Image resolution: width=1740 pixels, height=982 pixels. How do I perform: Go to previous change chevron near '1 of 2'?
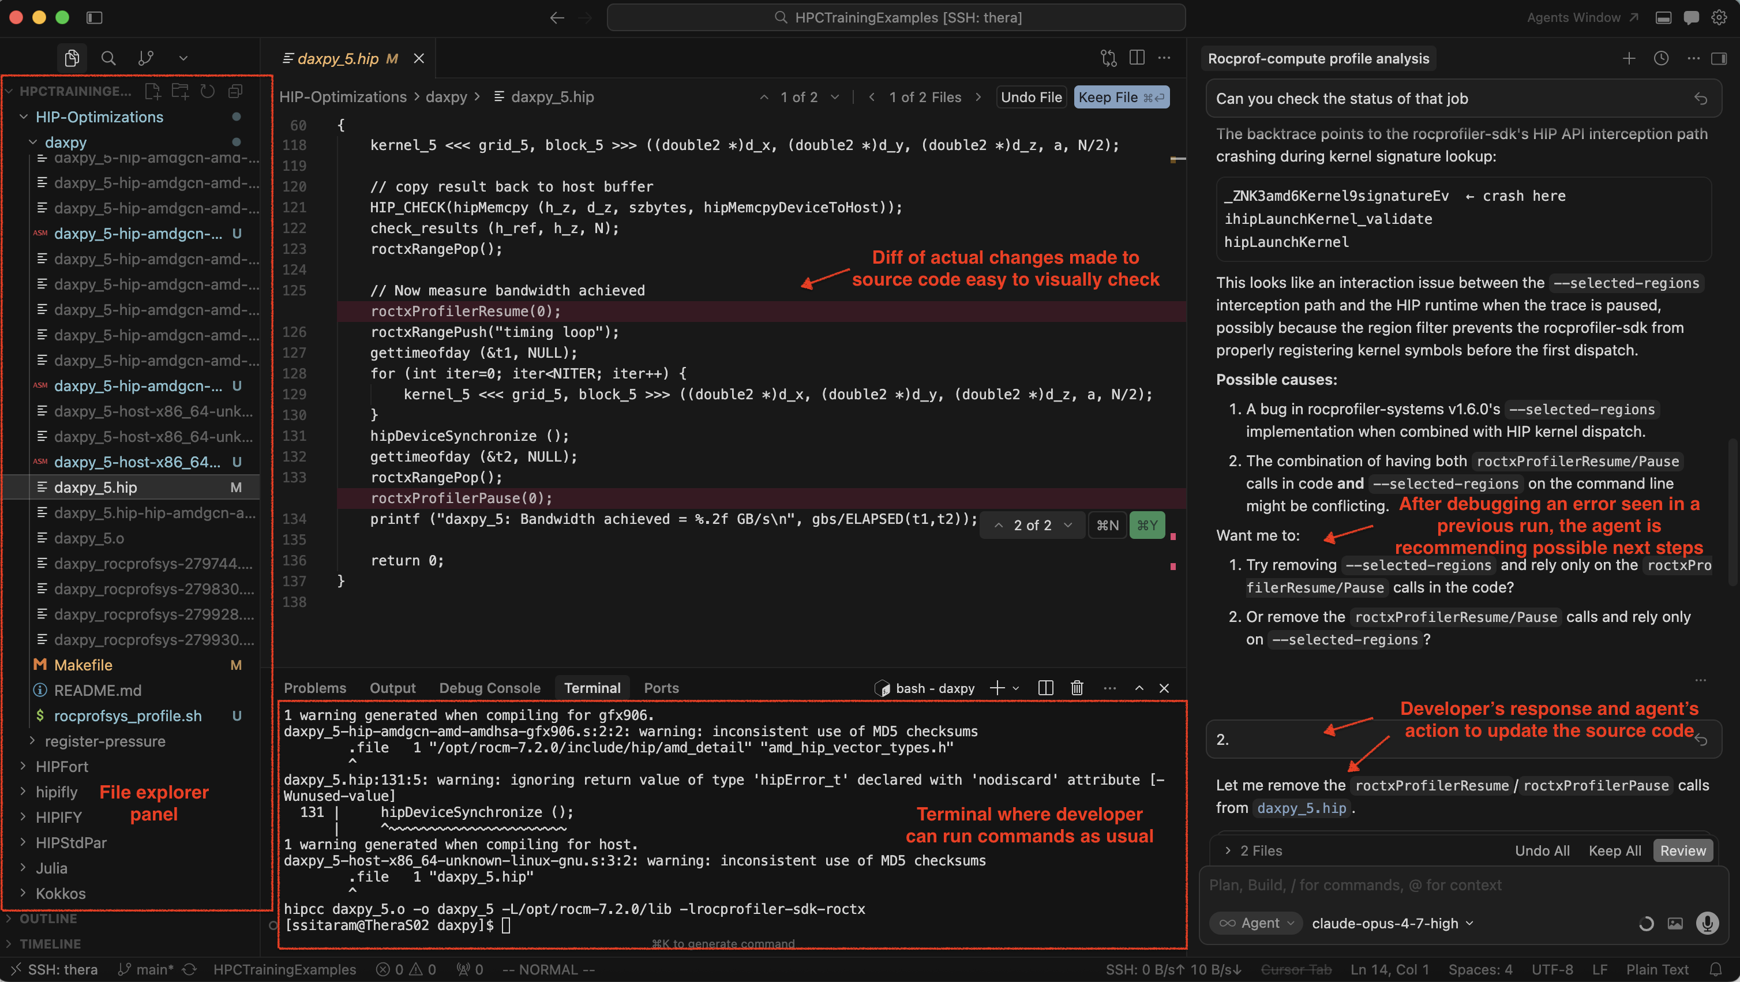coord(764,98)
